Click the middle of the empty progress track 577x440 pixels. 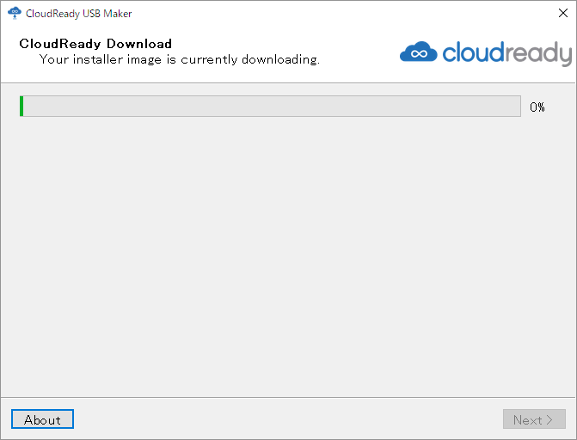[272, 106]
